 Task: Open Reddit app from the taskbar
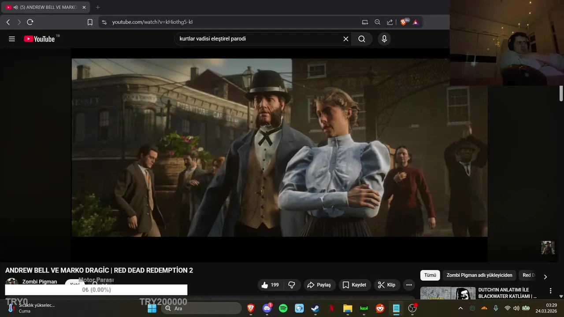pyautogui.click(x=380, y=309)
